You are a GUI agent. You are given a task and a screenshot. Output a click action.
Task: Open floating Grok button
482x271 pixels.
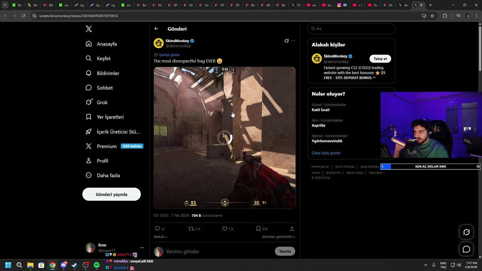(x=466, y=232)
